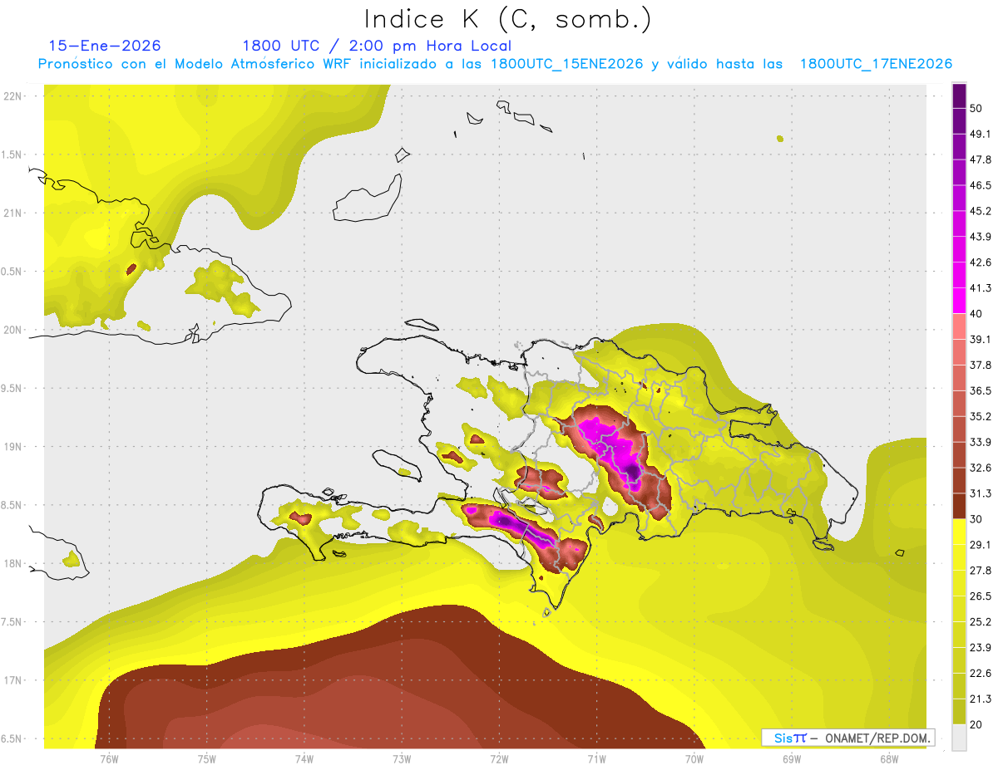Click the colorbar value "50"
The width and height of the screenshot is (998, 770).
point(976,109)
